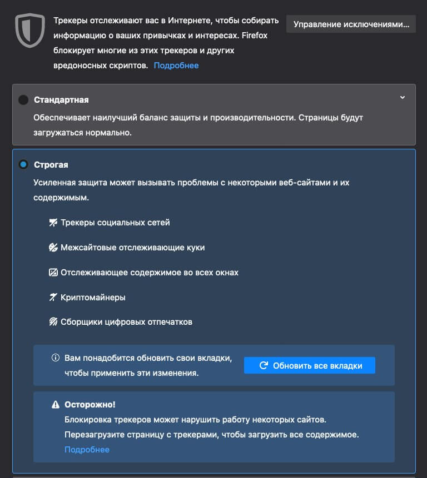Click the Криптомайнеры list label
The image size is (427, 478).
[x=93, y=298]
